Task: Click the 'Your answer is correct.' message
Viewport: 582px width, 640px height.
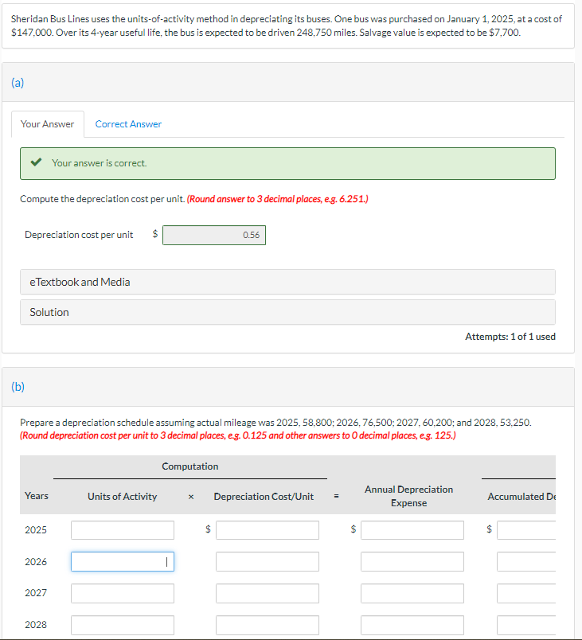Action: click(100, 163)
